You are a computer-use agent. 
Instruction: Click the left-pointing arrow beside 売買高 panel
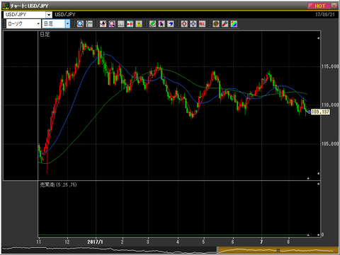coord(318,184)
